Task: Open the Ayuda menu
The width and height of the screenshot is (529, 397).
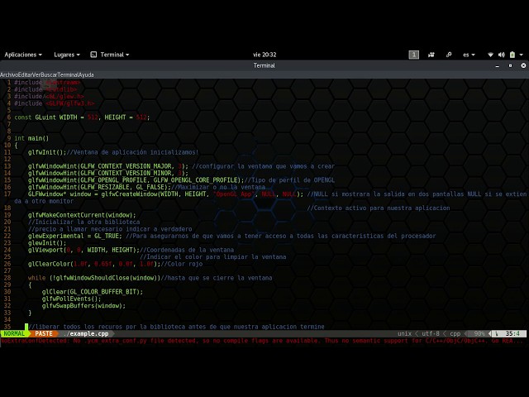Action: (86, 75)
